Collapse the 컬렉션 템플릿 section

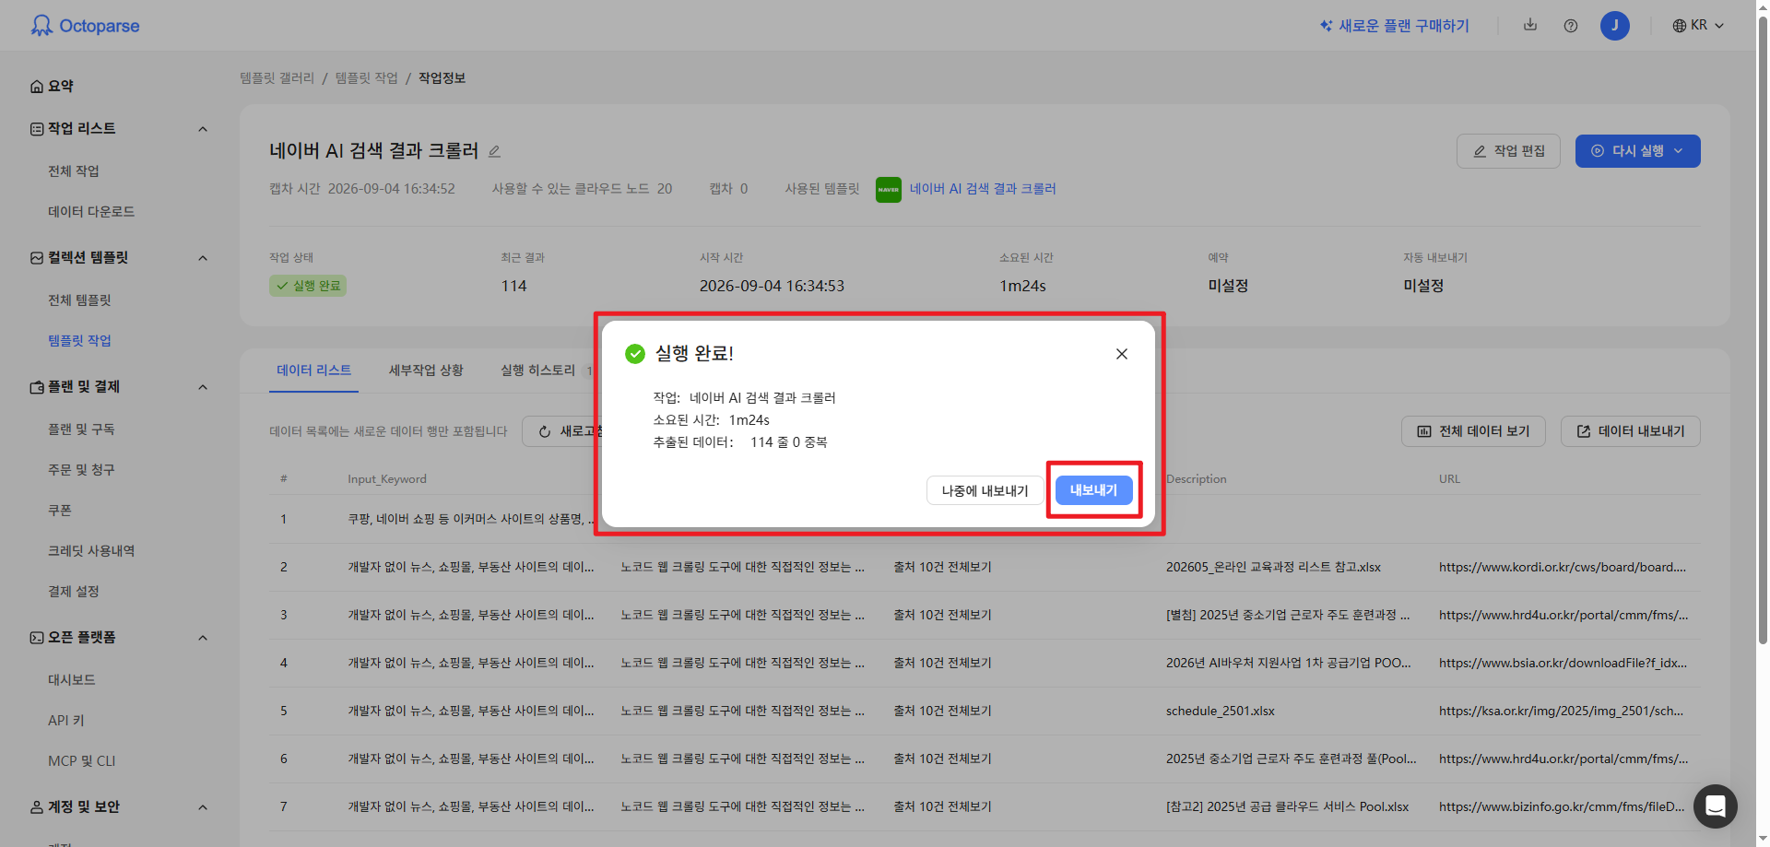(203, 258)
